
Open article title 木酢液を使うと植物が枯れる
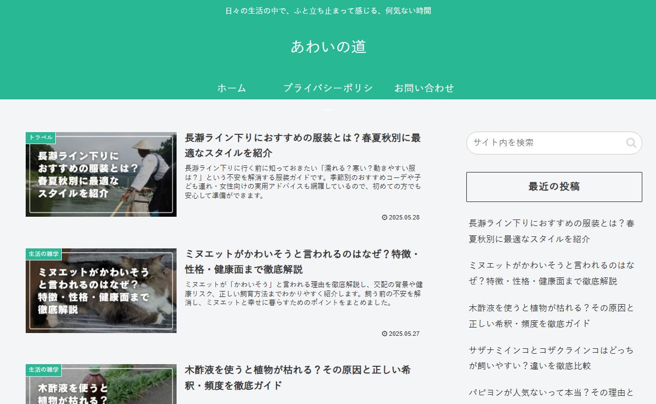tap(298, 378)
